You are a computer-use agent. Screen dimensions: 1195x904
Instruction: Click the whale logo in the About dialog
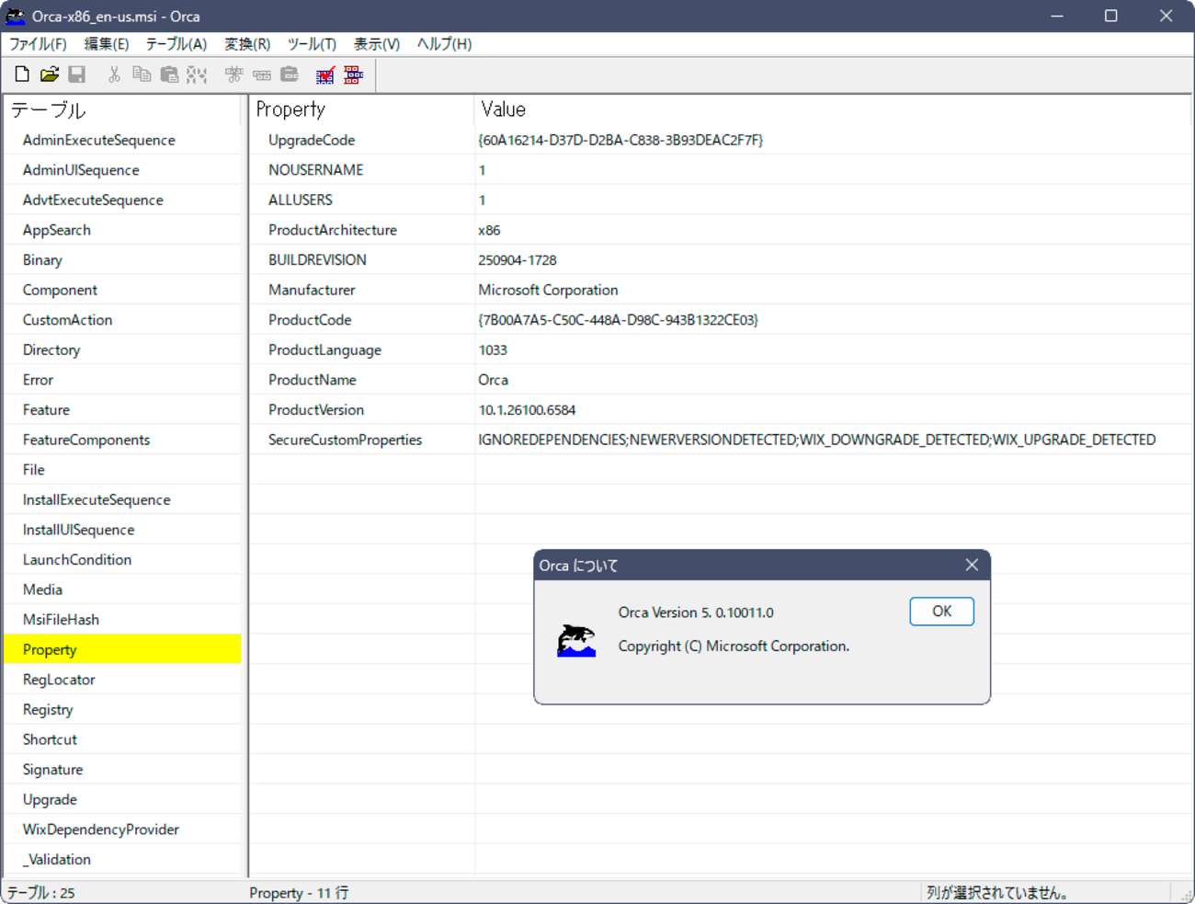pyautogui.click(x=575, y=640)
